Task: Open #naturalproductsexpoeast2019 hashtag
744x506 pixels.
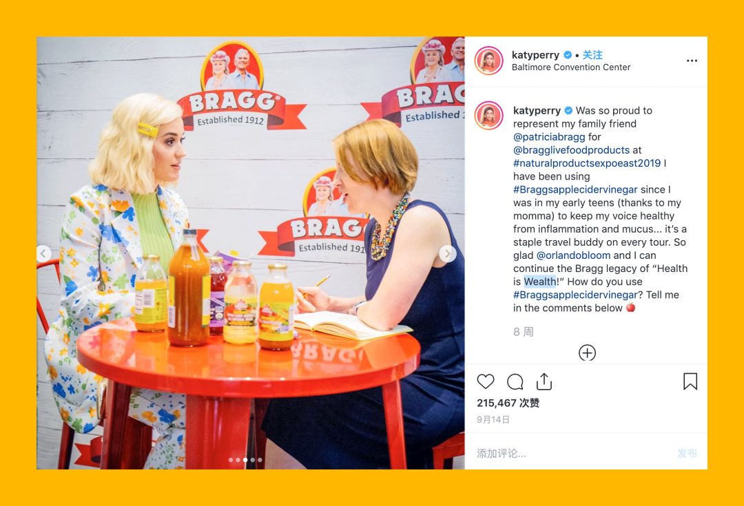Action: 587,163
